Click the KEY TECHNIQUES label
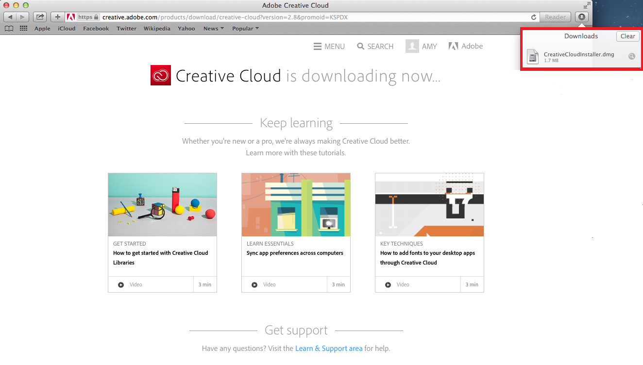643x365 pixels. pos(402,244)
